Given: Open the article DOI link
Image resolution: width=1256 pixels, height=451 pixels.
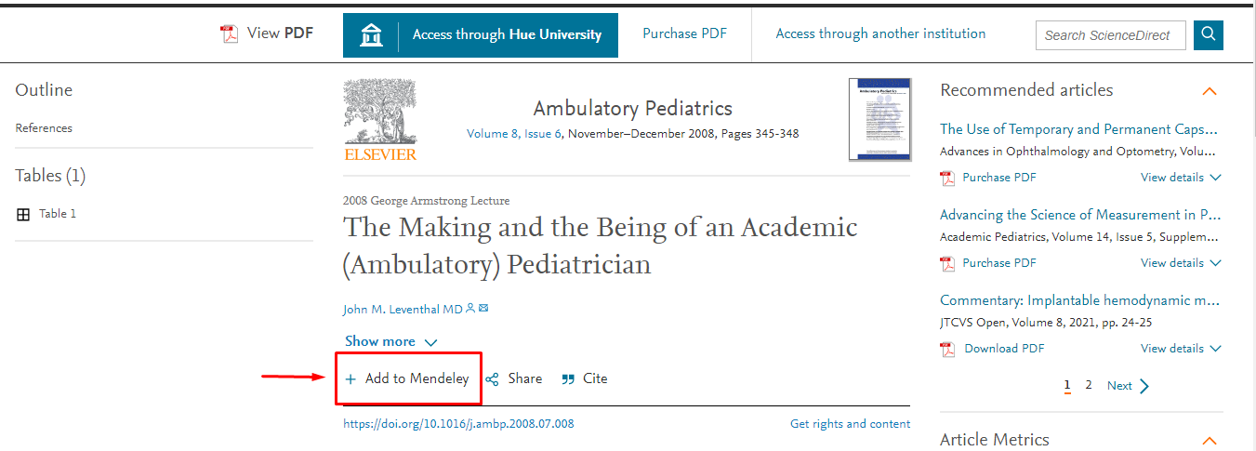Looking at the screenshot, I should 458,424.
